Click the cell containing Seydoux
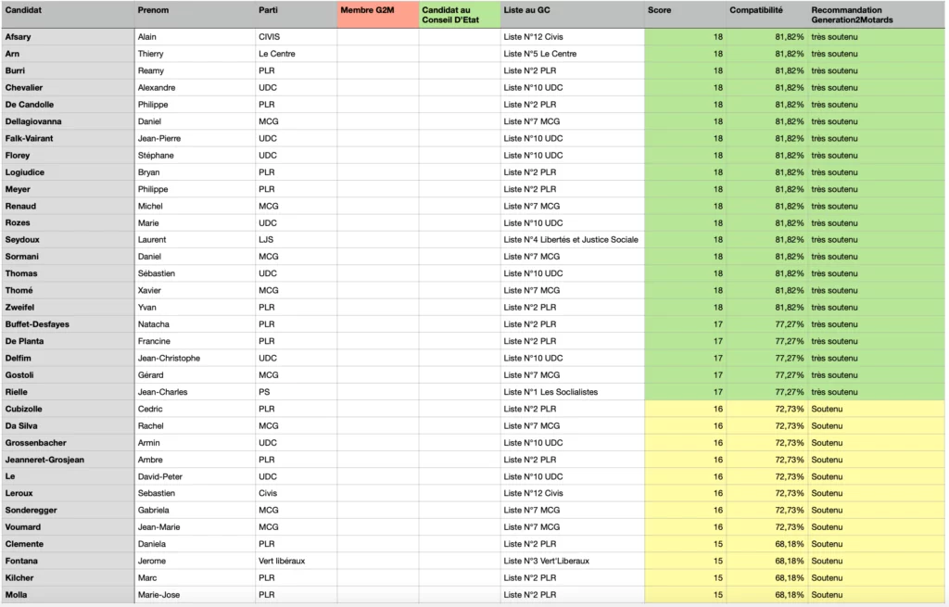949x607 pixels. pyautogui.click(x=67, y=240)
